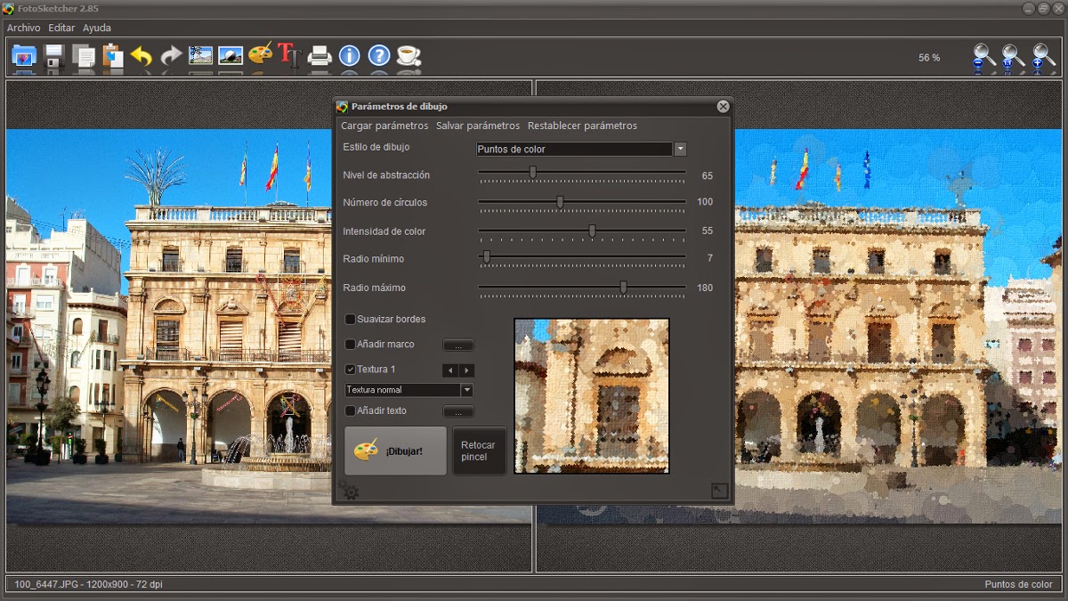Click Restablecer parámetros

[582, 126]
